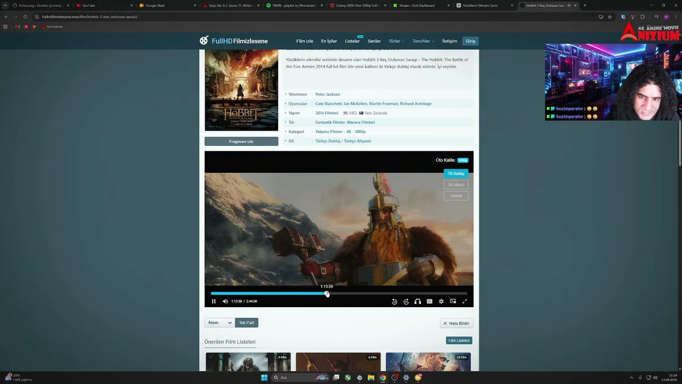Open Cate Blanchett actor link

point(328,103)
